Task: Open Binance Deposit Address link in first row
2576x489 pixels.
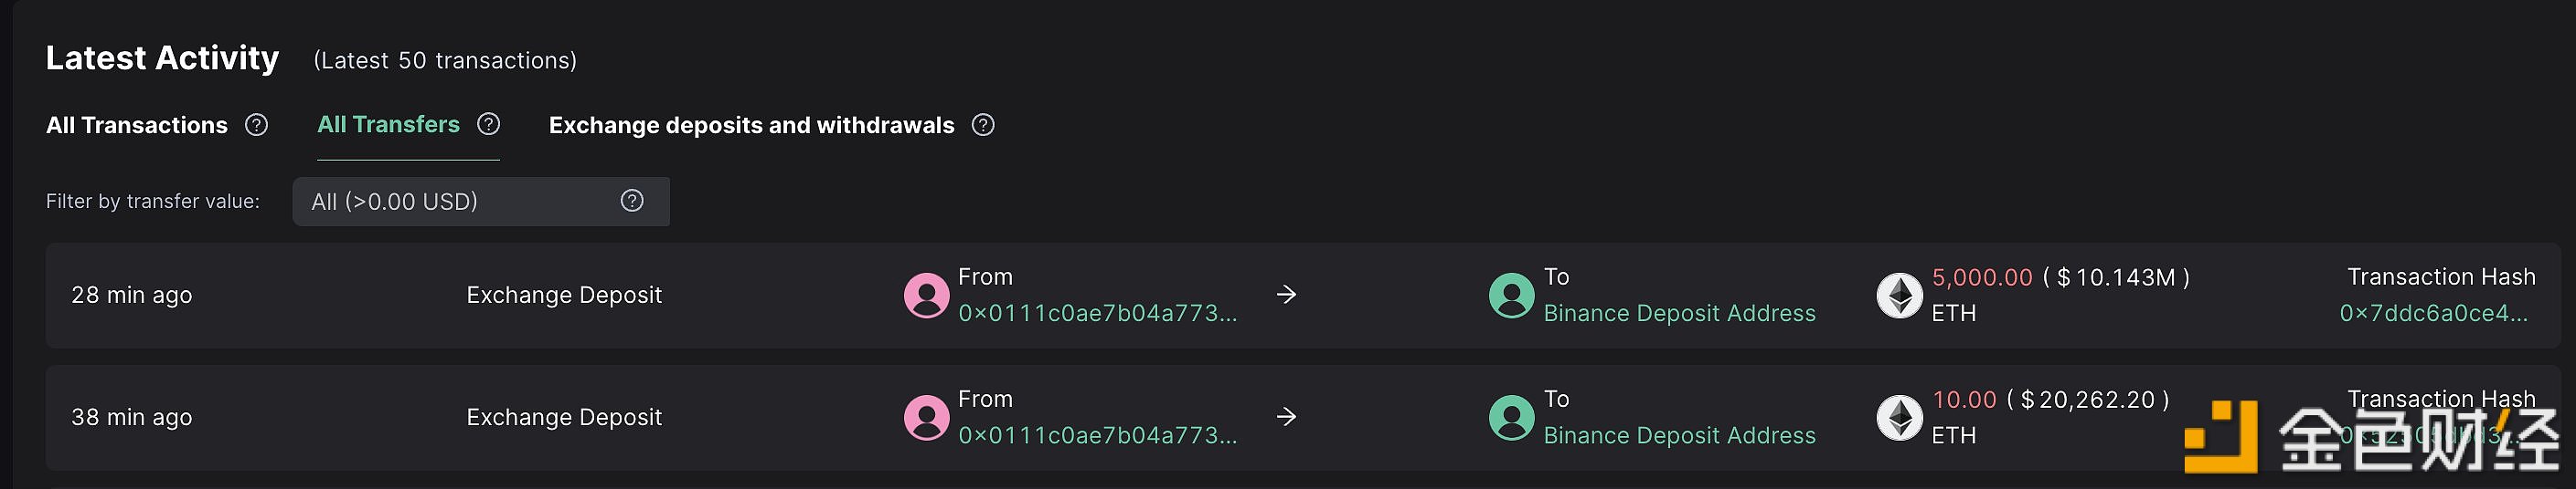Action: click(x=1679, y=313)
